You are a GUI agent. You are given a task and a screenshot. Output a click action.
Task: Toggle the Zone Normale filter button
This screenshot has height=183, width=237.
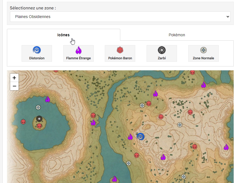coord(204,53)
